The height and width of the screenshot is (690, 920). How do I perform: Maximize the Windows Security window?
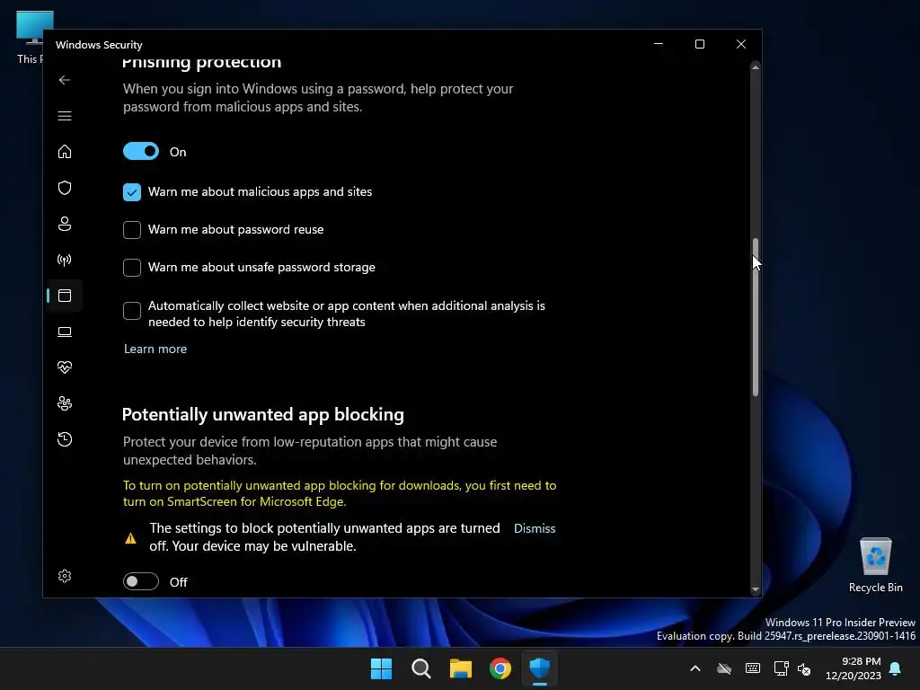pyautogui.click(x=699, y=44)
